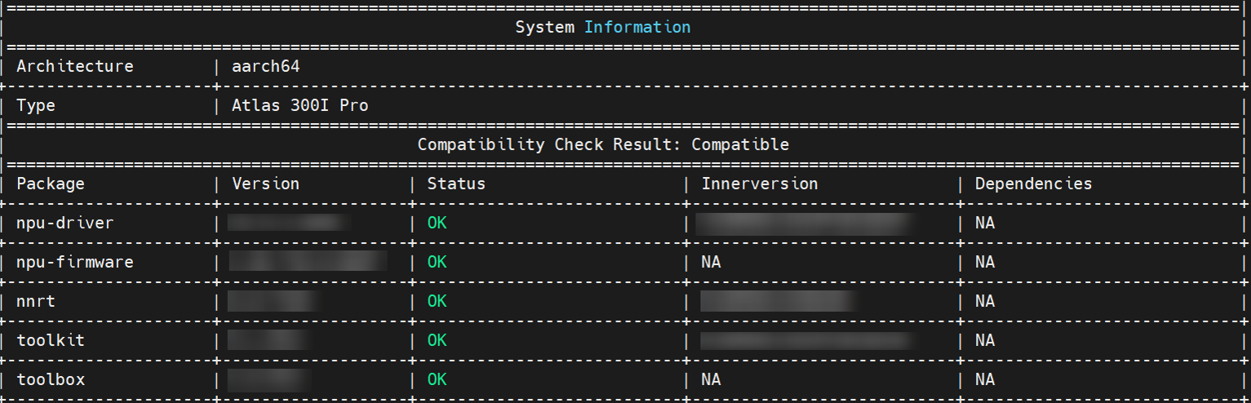Image resolution: width=1251 pixels, height=403 pixels.
Task: Click the 'Innerversion' column header
Action: coord(760,184)
